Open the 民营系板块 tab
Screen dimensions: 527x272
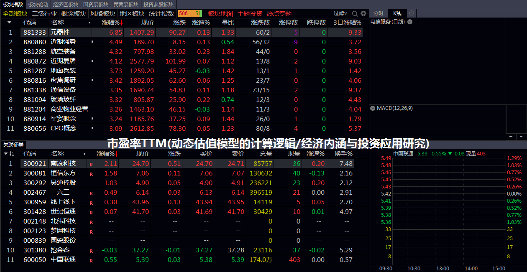coord(126,4)
